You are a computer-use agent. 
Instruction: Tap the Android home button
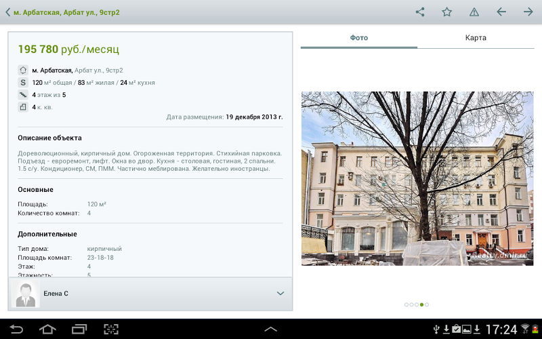(x=47, y=329)
